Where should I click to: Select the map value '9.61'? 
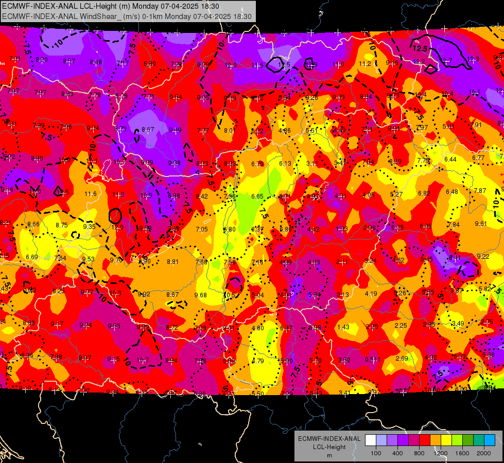click(x=481, y=223)
